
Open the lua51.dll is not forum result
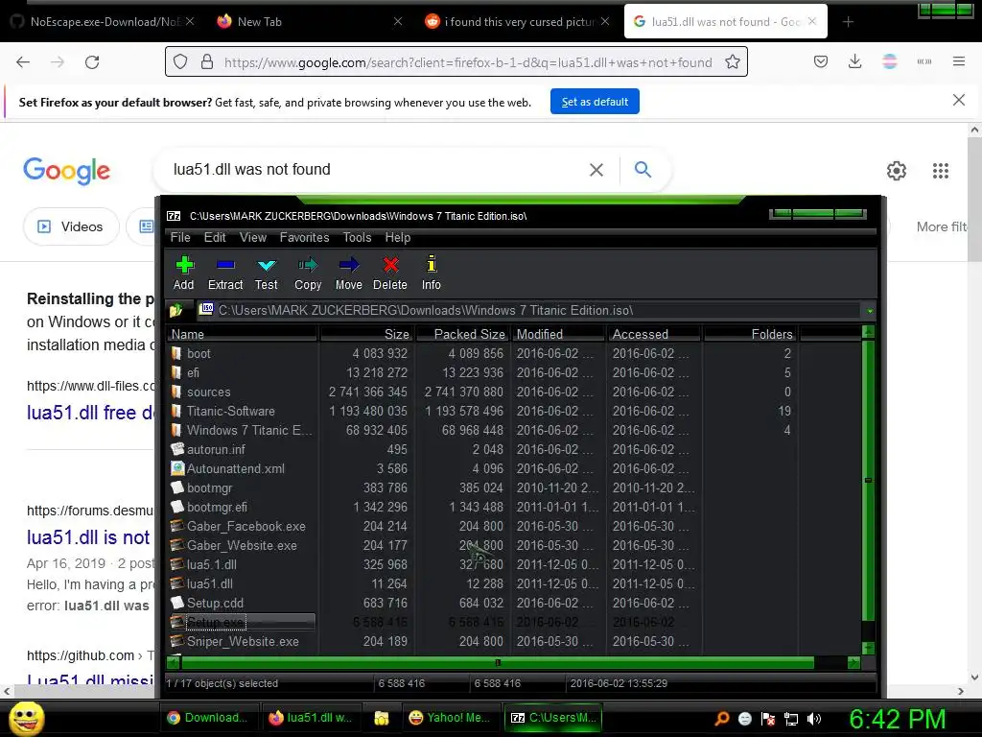88,537
